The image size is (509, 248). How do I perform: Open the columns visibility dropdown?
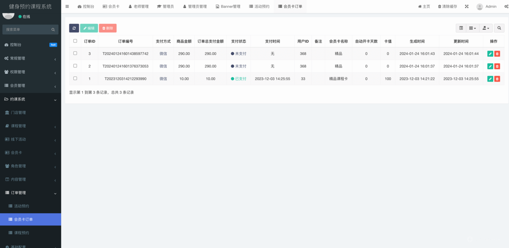472,28
